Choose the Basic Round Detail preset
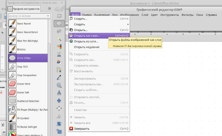Viewport: 222px width, 136px height. 28,32
